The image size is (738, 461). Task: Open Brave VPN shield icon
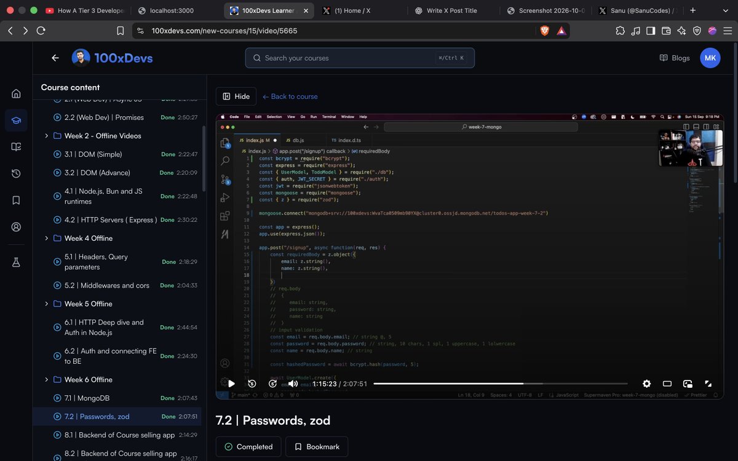[x=697, y=30]
